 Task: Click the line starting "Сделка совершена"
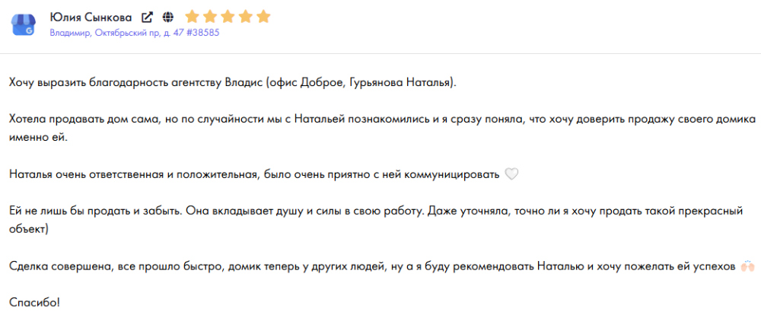click(x=373, y=266)
